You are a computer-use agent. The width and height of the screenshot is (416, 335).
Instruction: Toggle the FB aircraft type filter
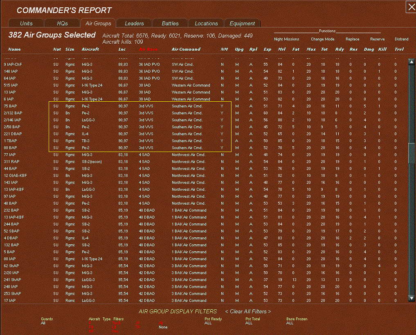[91, 327]
